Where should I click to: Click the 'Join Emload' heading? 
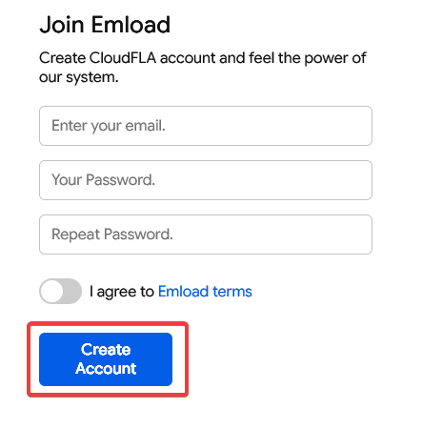pos(105,25)
